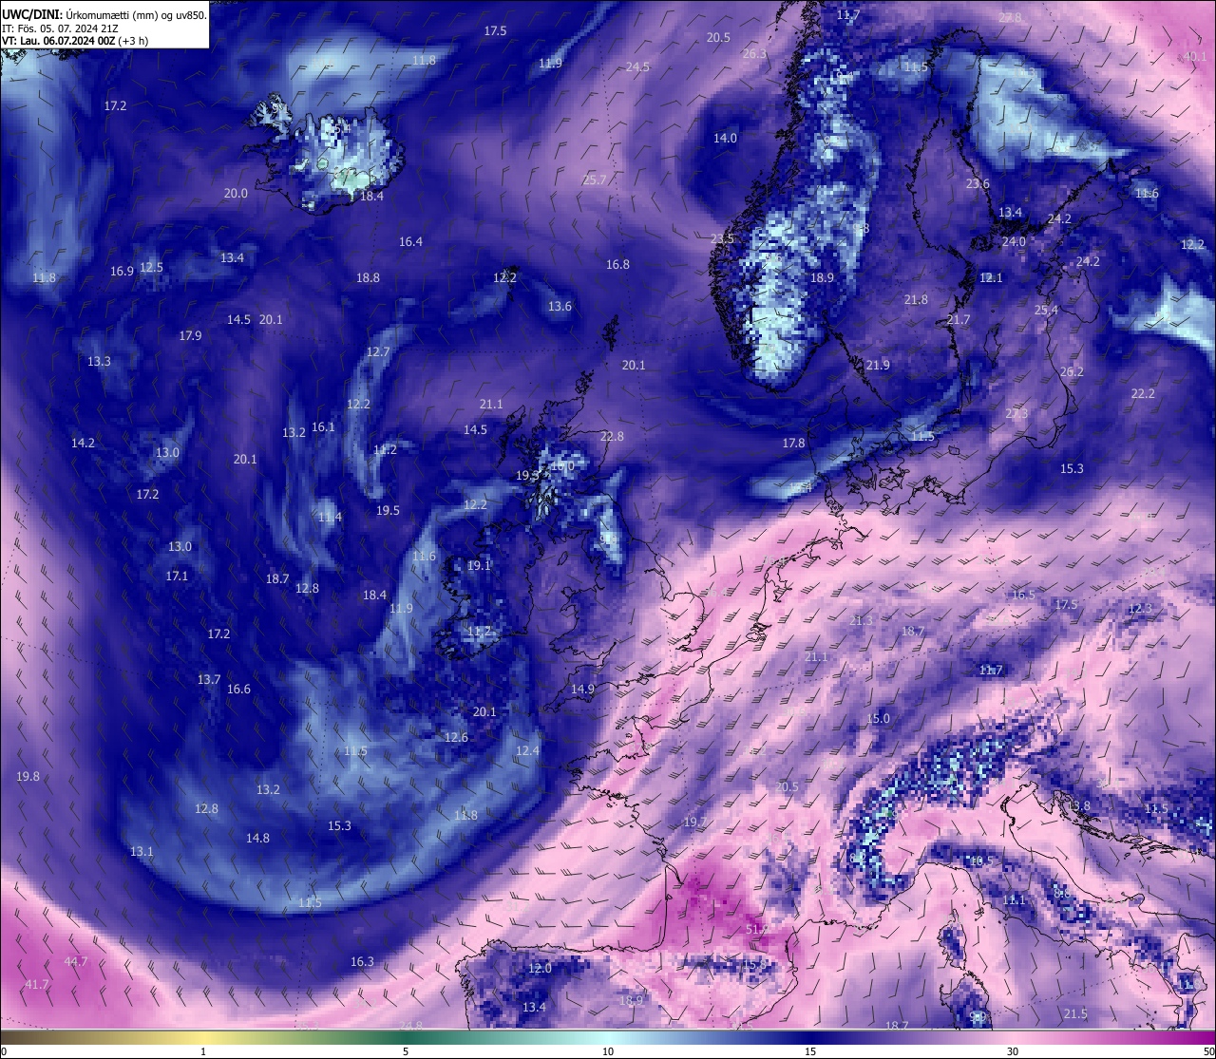Click the 12.3 value on the map
The image size is (1216, 1059).
pos(1140,609)
